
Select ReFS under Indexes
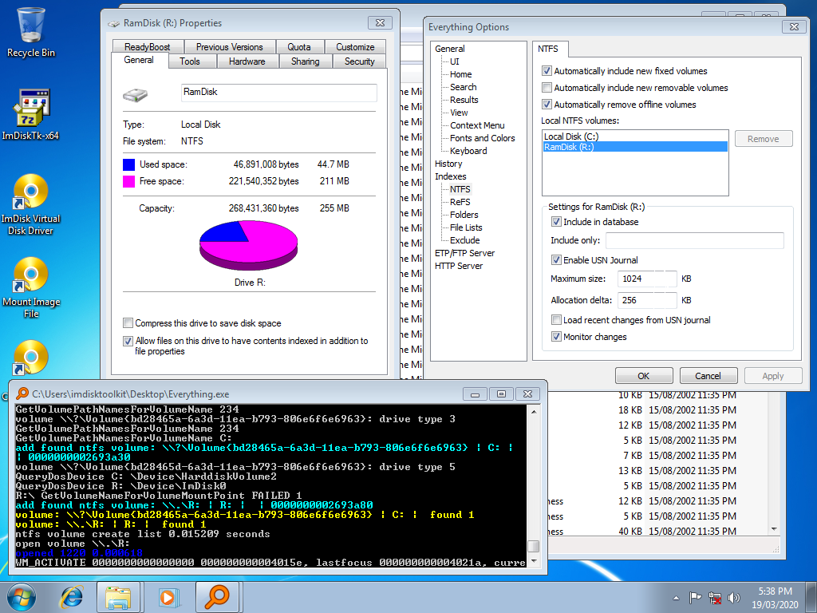[x=460, y=202]
